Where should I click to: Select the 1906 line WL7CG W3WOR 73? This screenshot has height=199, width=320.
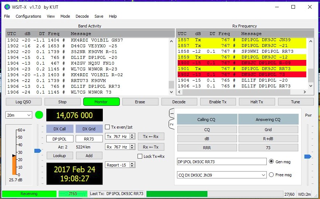[x=88, y=92]
